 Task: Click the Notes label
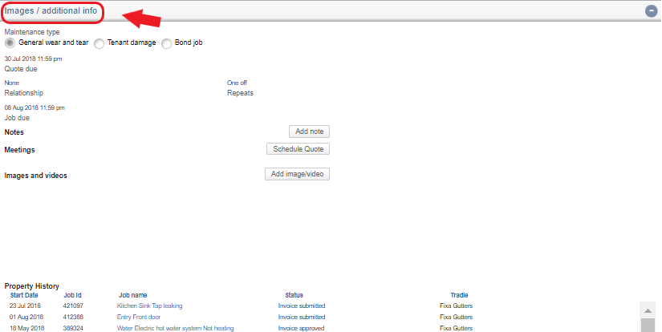(14, 132)
